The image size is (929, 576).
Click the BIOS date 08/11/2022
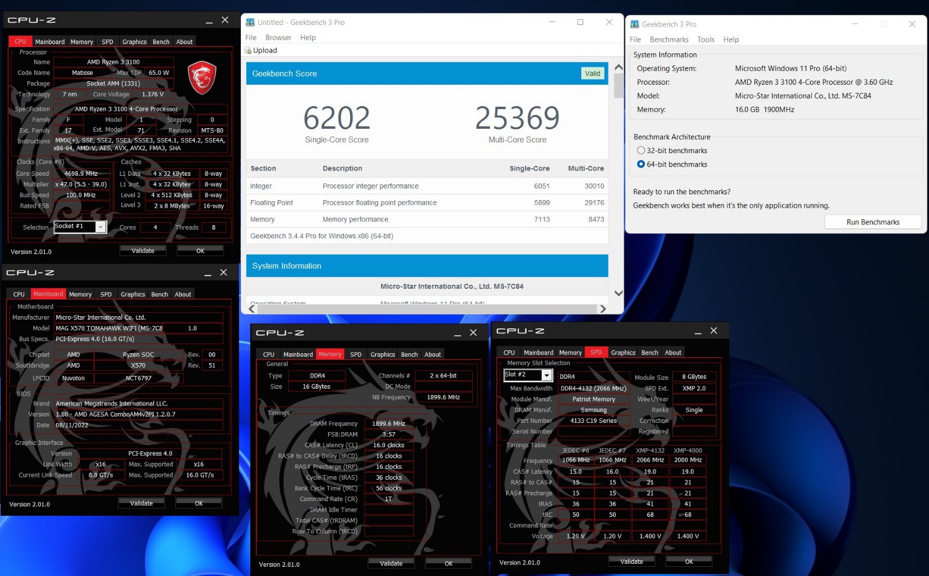pos(139,425)
